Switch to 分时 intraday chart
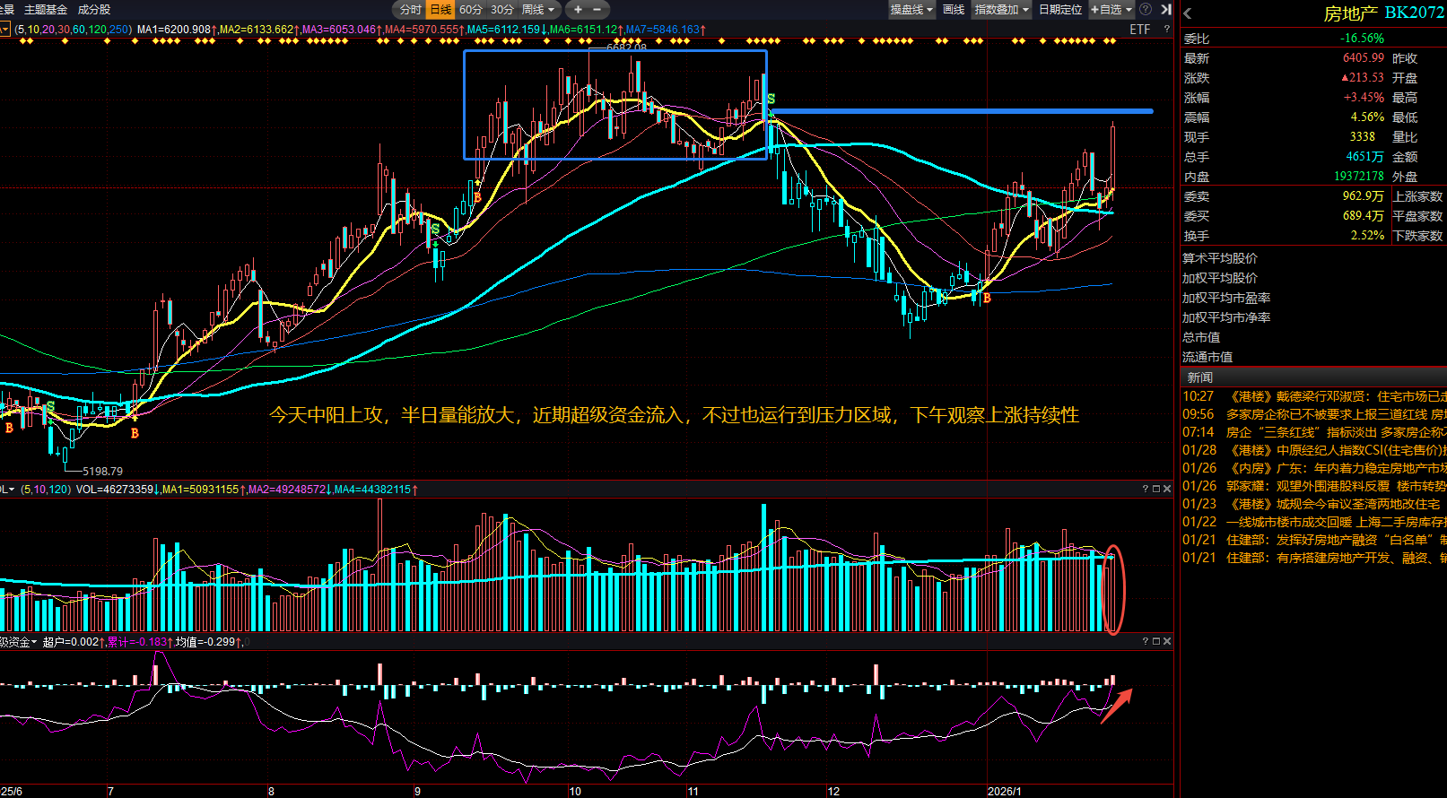 [x=410, y=10]
